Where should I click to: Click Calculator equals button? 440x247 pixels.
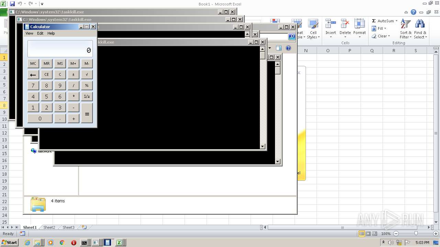[x=87, y=113]
